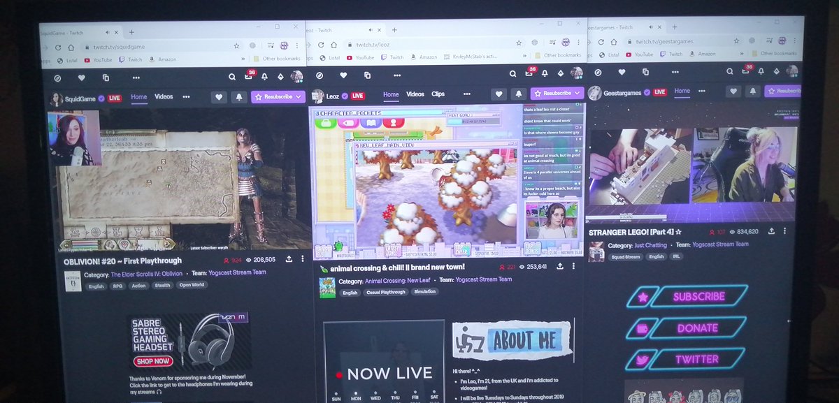Toggle follow heart button on Leoz channel

point(499,94)
